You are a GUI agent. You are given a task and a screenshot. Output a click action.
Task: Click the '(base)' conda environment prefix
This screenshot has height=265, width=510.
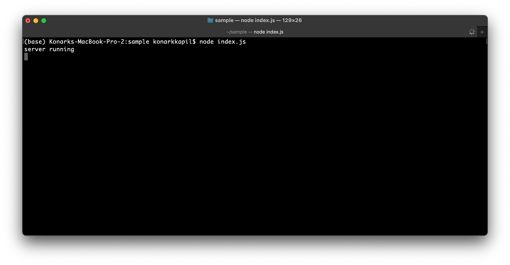pyautogui.click(x=35, y=42)
